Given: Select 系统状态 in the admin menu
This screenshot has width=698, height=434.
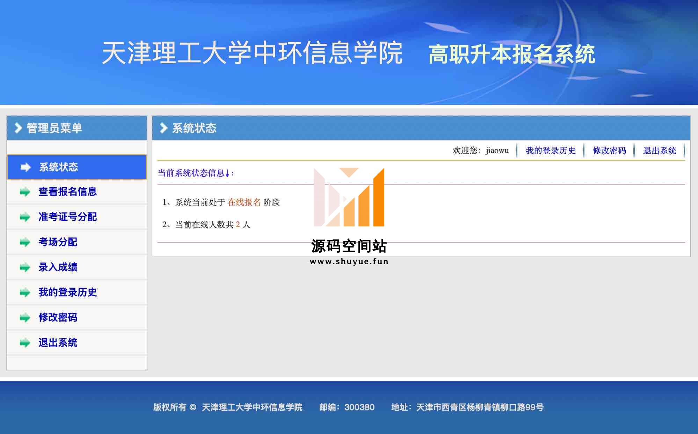Looking at the screenshot, I should pos(77,167).
